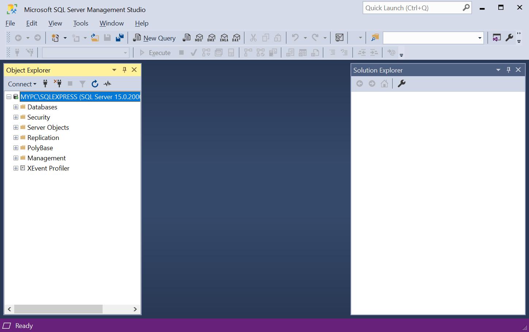The height and width of the screenshot is (332, 529).
Task: Open a new XMLA query window
Action: coord(224,38)
